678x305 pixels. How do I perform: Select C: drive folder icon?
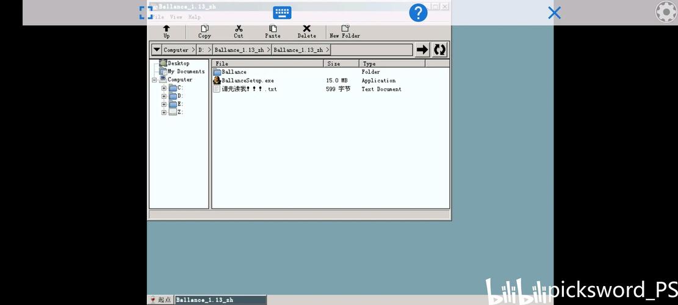[x=173, y=88]
